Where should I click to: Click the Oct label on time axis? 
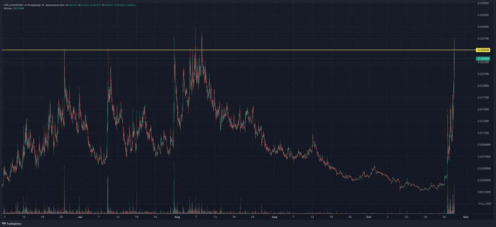[369, 216]
